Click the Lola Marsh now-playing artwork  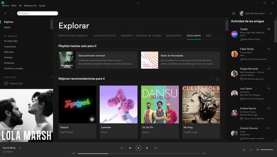[x=26, y=115]
